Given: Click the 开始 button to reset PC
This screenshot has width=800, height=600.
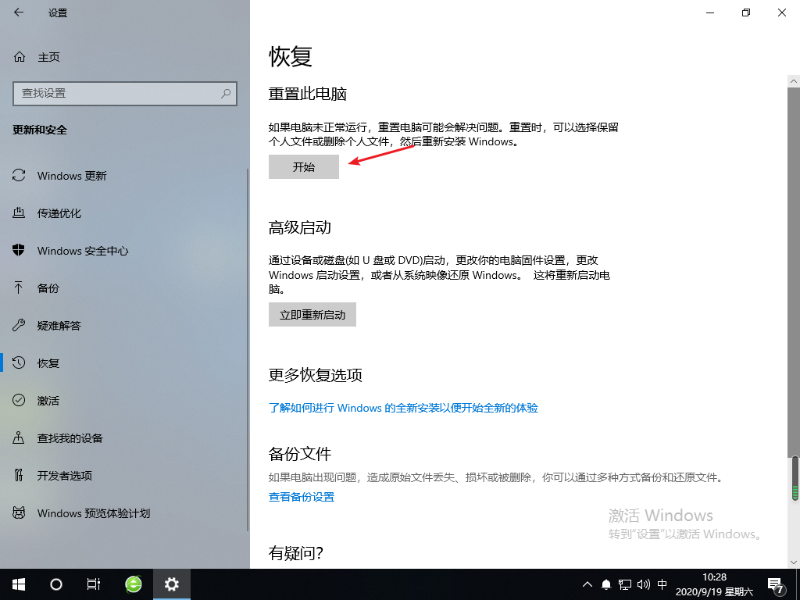Looking at the screenshot, I should tap(304, 167).
